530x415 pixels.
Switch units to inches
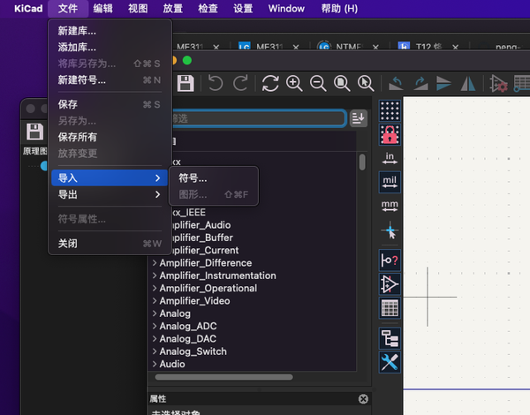coord(390,158)
